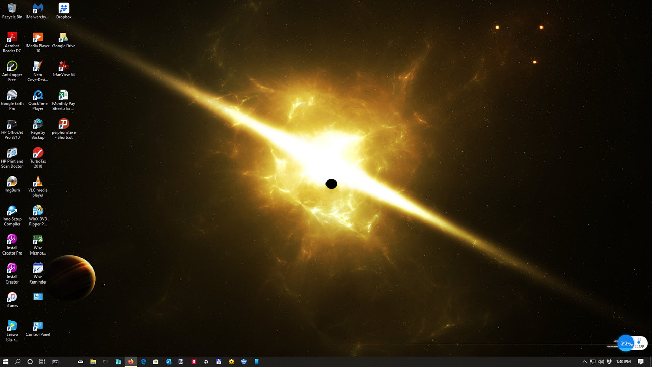Select the Monthly Pay Sheet.xlsx file

(x=64, y=100)
